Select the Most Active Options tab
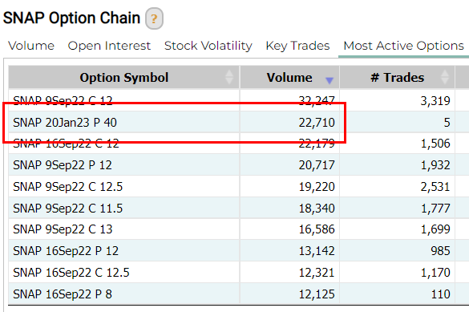The width and height of the screenshot is (469, 312). click(x=403, y=46)
